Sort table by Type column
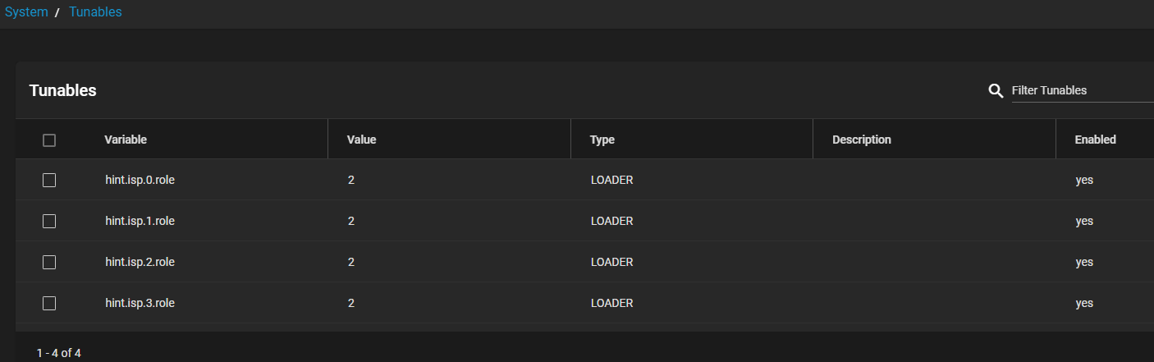This screenshot has height=362, width=1154. (x=602, y=140)
